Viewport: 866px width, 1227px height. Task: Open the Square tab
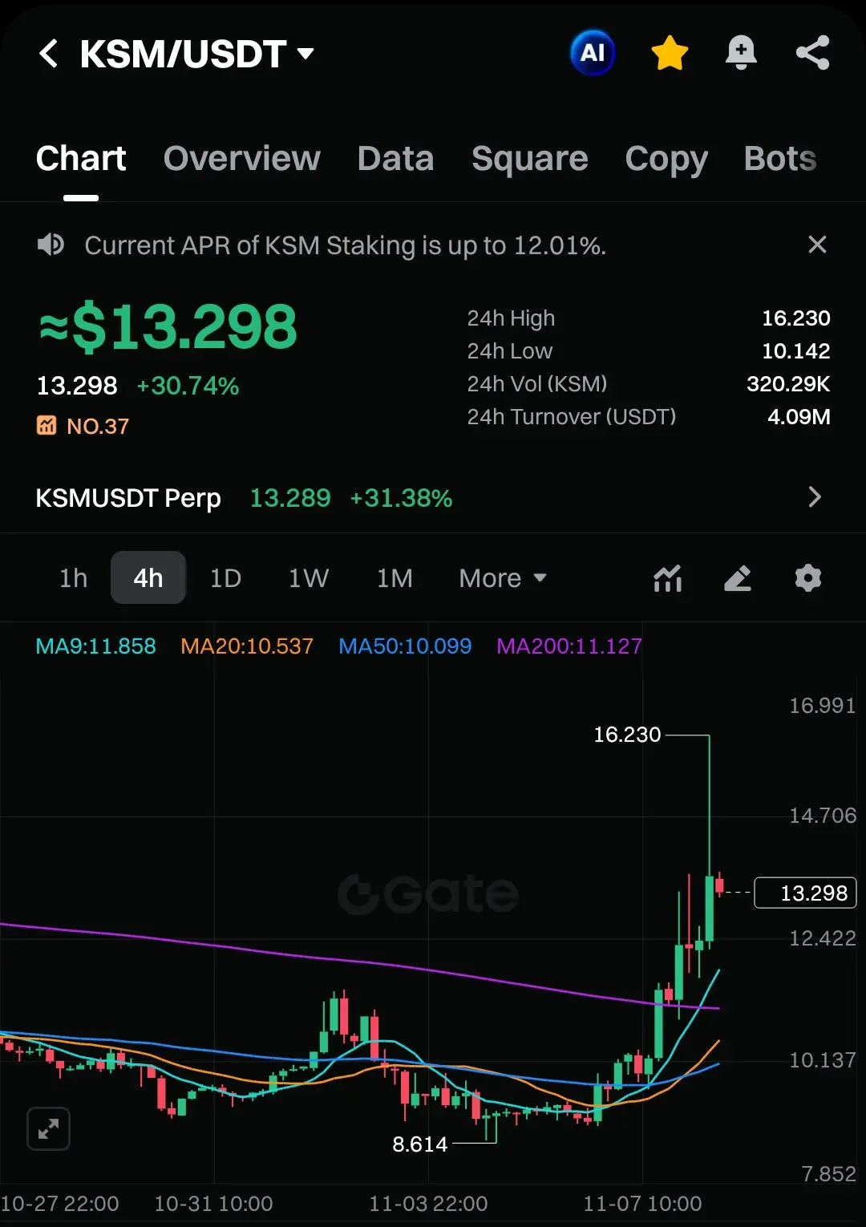[x=530, y=158]
